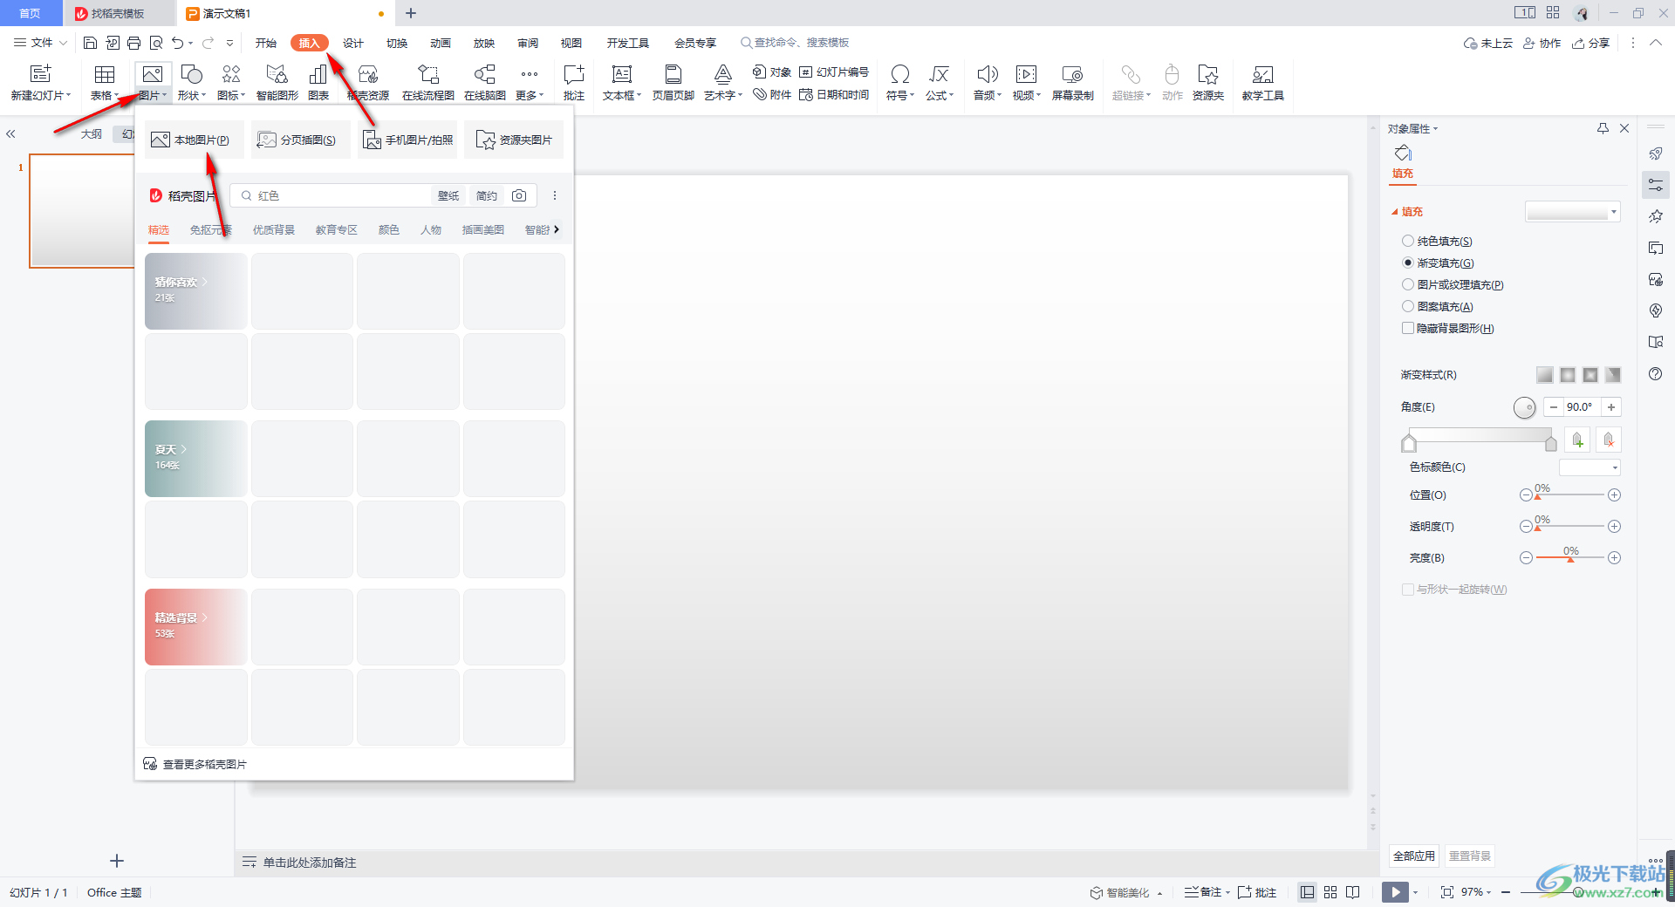Start Screen Recording tool
The width and height of the screenshot is (1675, 907).
(x=1072, y=82)
